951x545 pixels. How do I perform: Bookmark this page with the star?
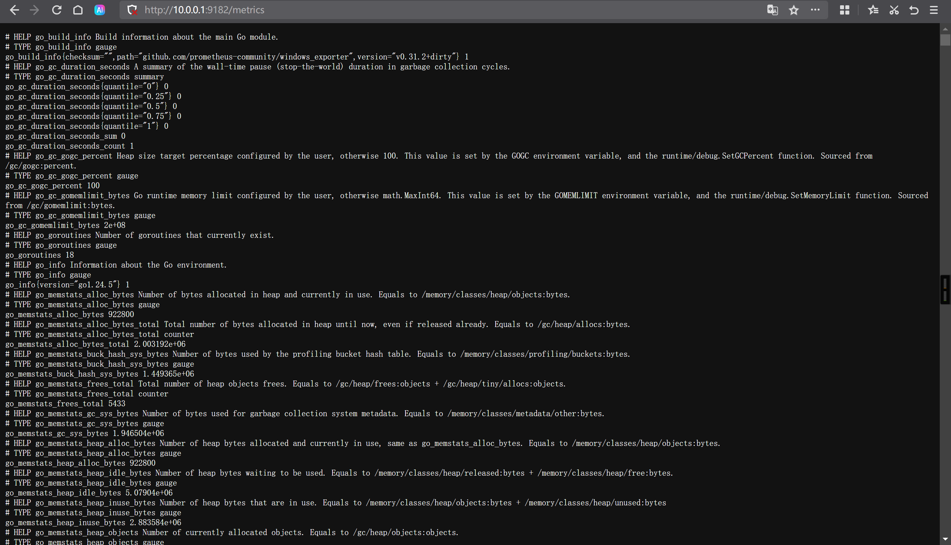pyautogui.click(x=793, y=10)
